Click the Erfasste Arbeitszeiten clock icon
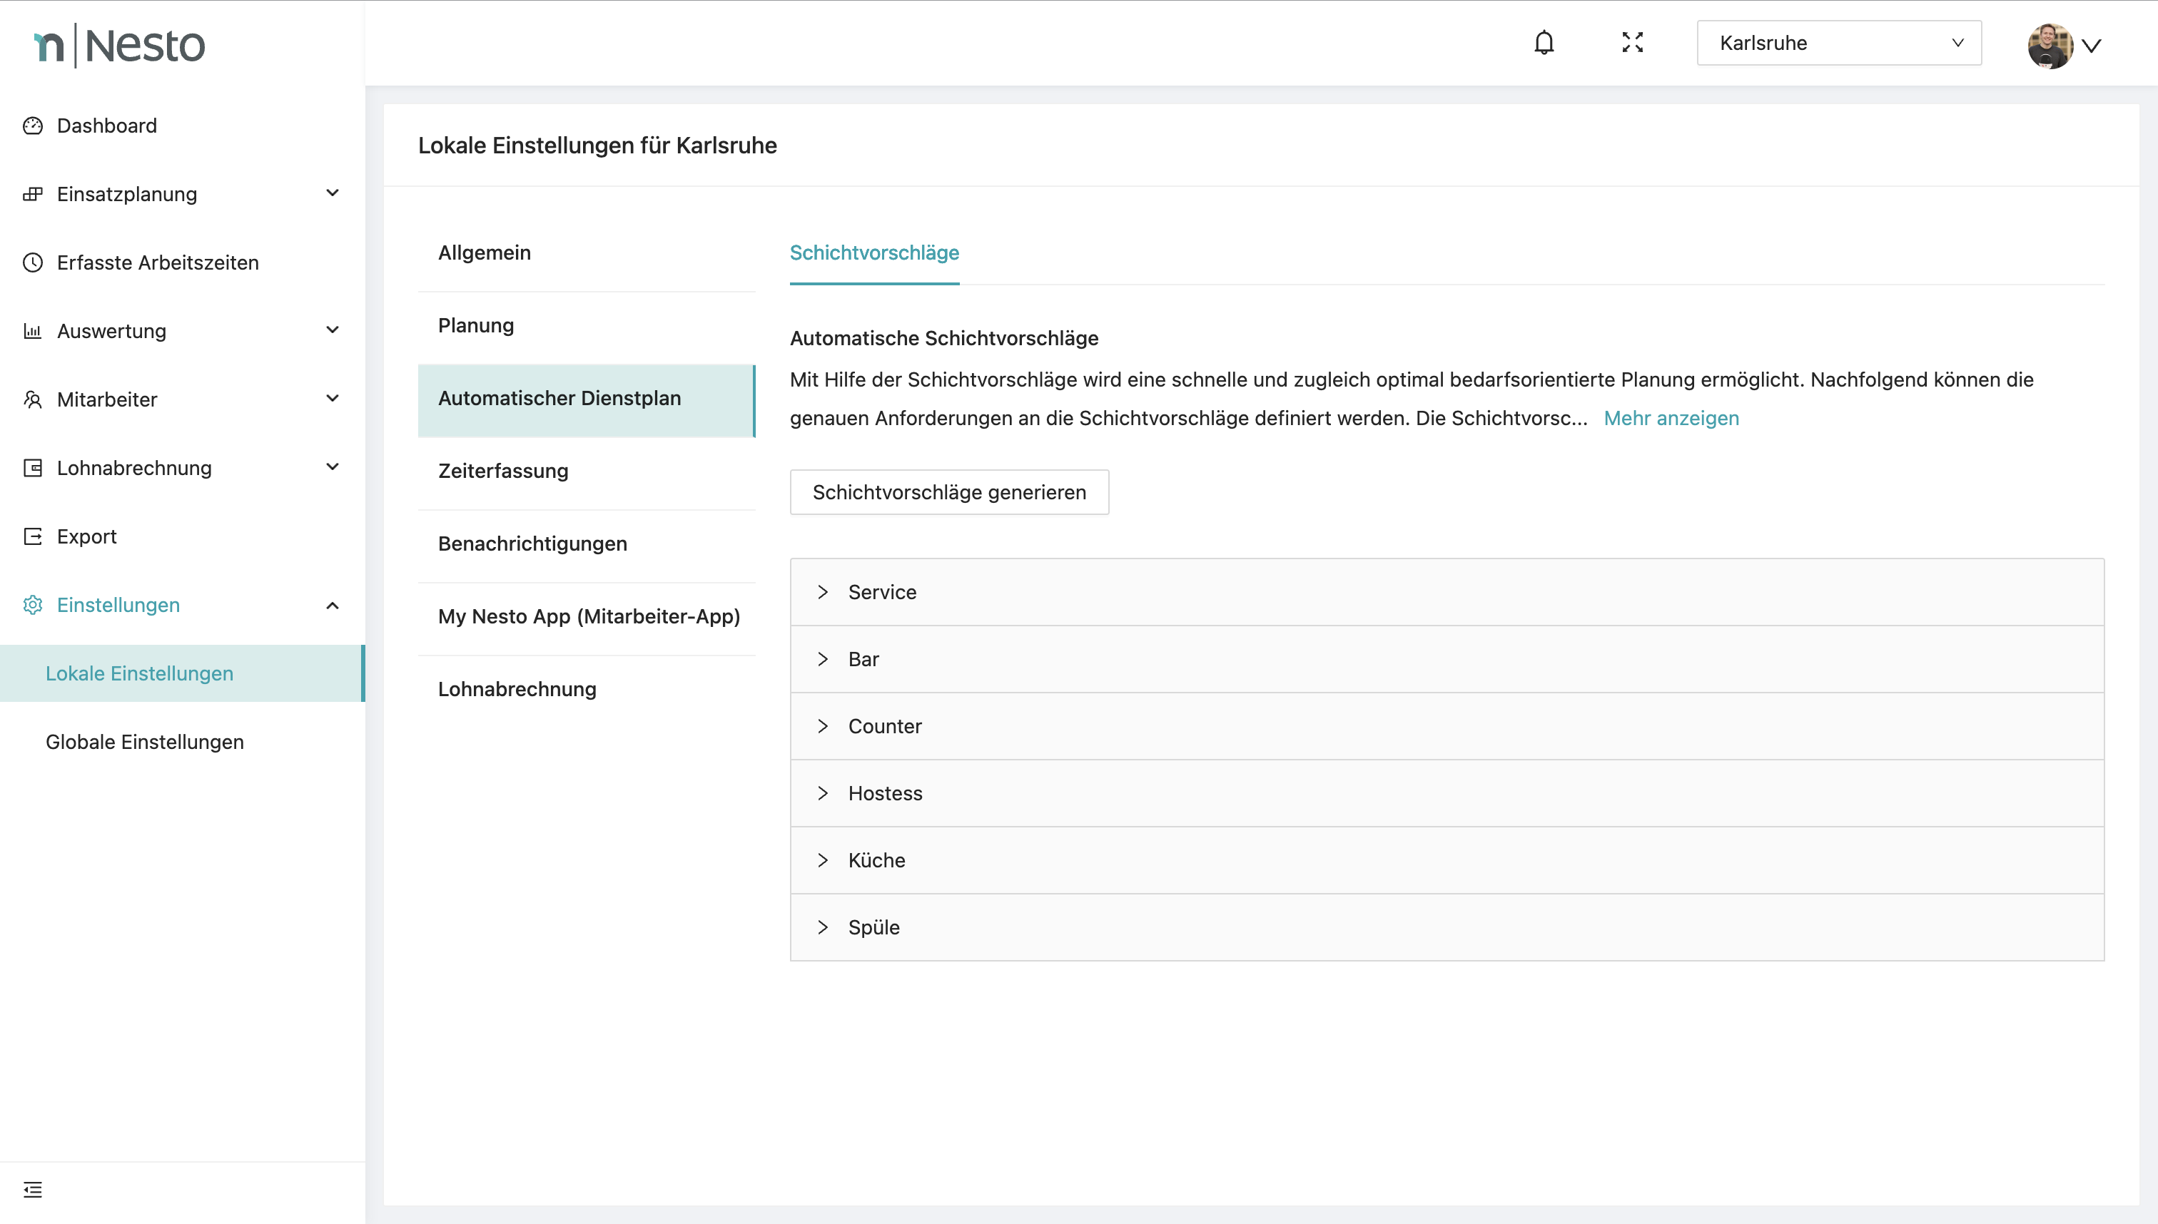2158x1224 pixels. click(33, 263)
